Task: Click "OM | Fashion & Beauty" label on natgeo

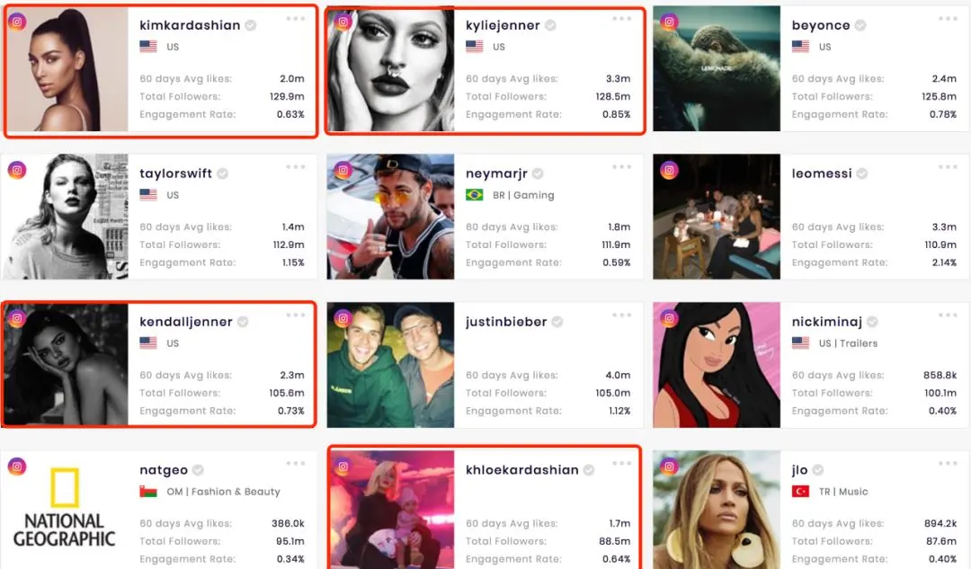Action: click(223, 492)
